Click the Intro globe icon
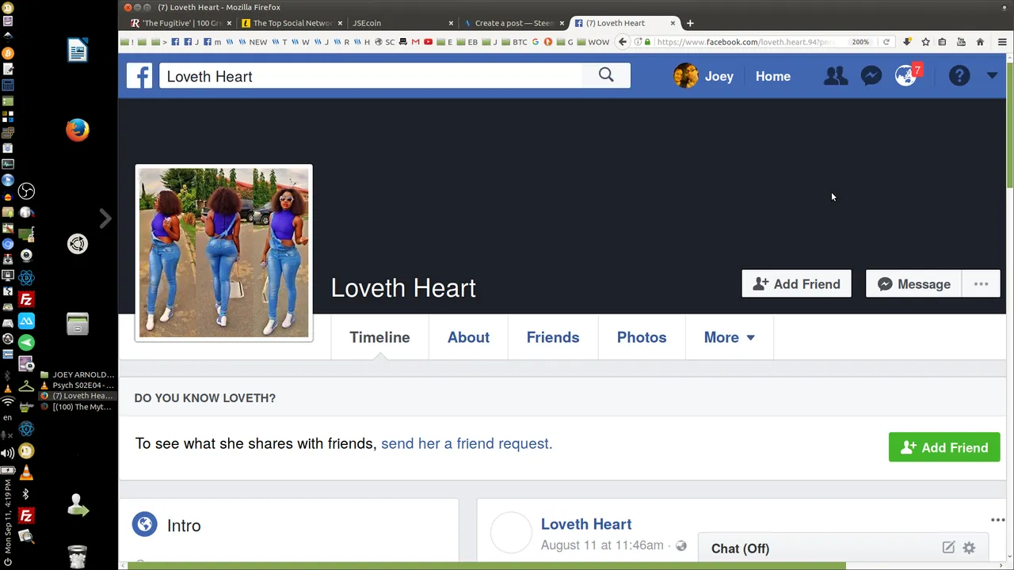This screenshot has height=570, width=1014. point(144,525)
